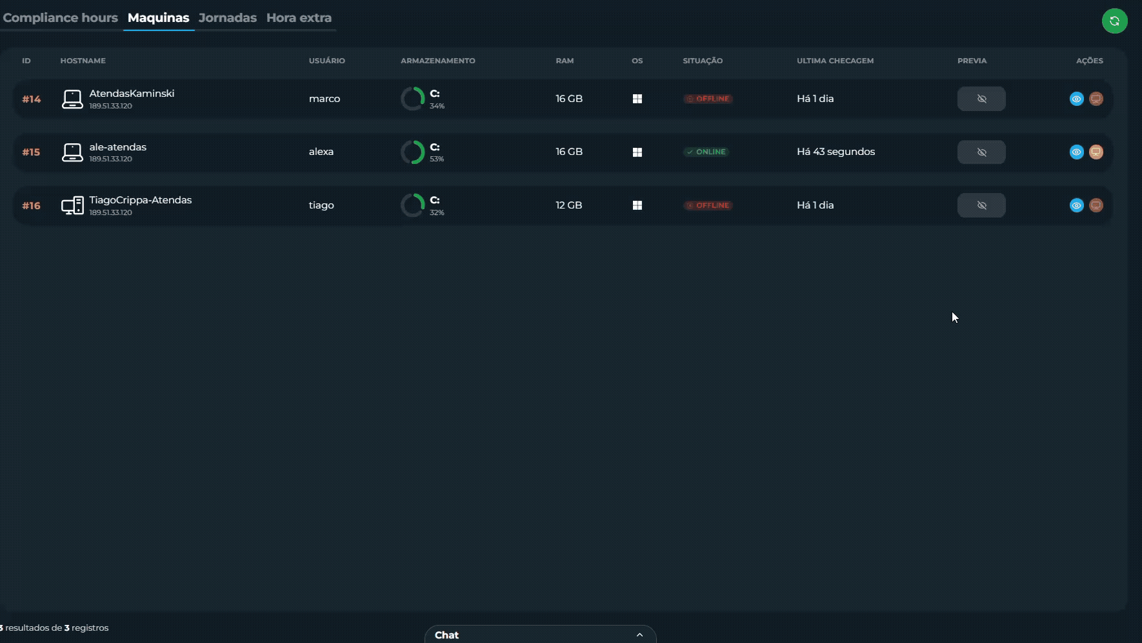View details eye icon for AtendasKaminski
Screen dimensions: 1142x643
[x=1076, y=99]
